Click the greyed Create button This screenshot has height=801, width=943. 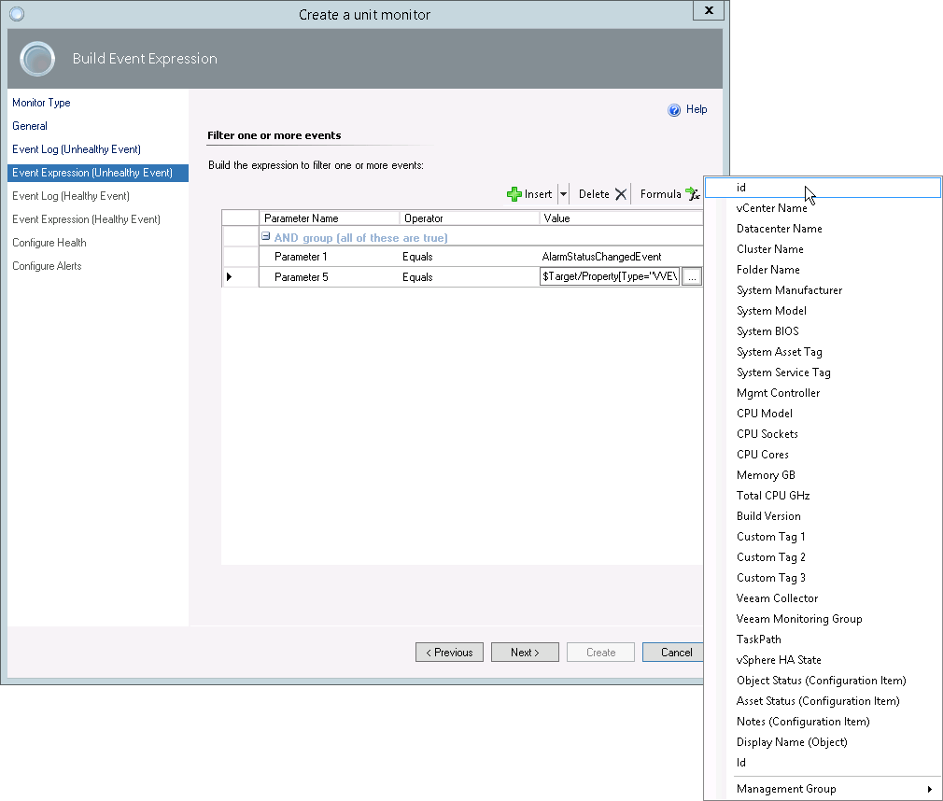[600, 653]
